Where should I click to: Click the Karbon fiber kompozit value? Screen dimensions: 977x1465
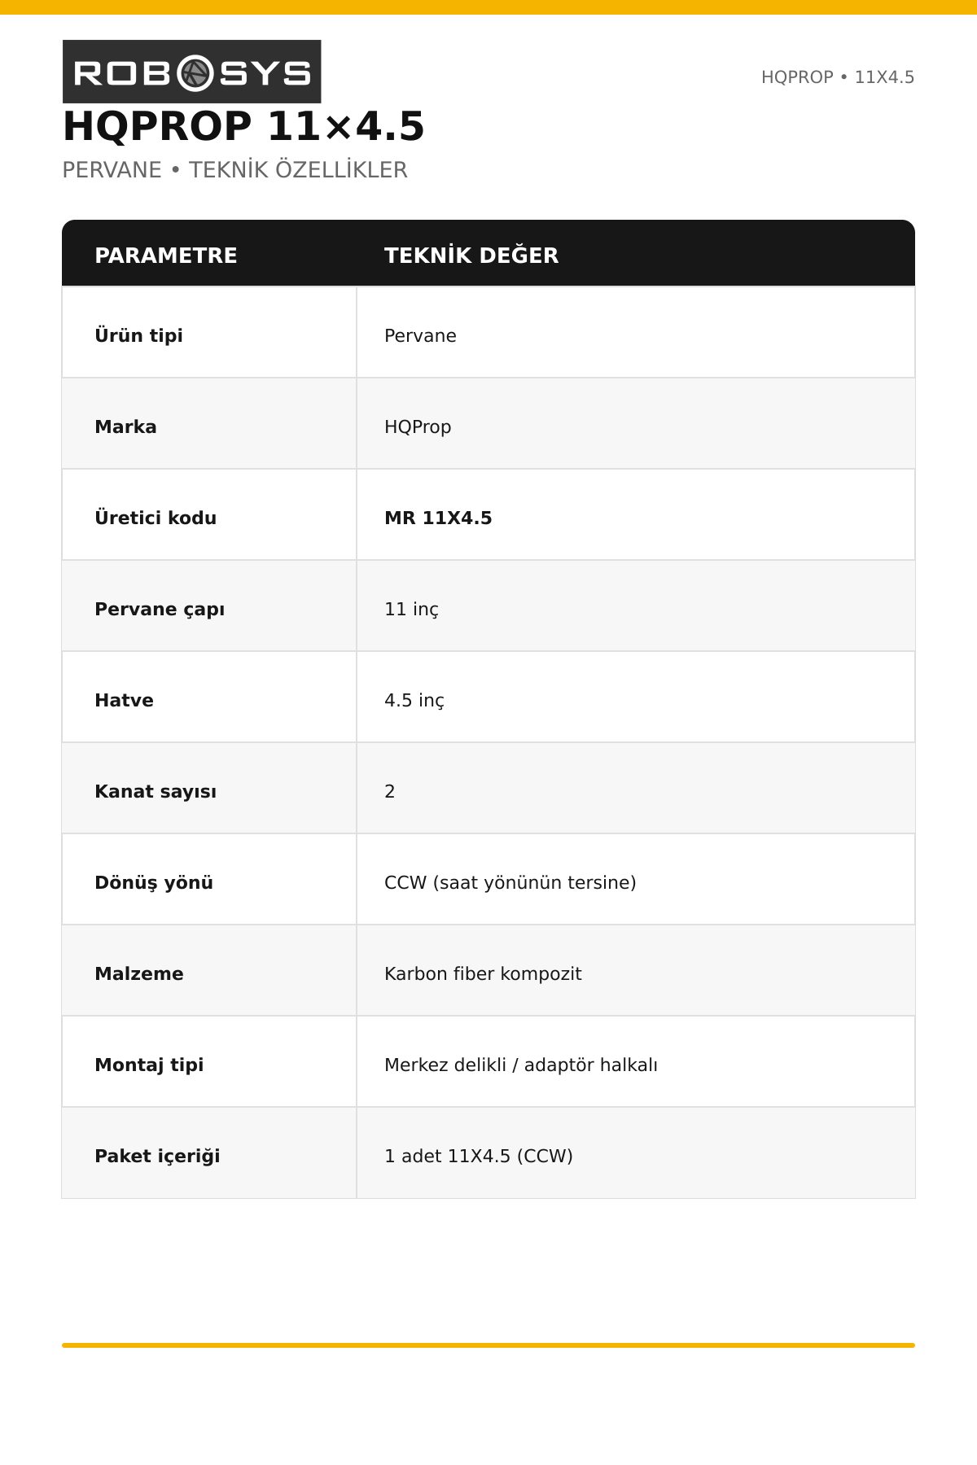[x=483, y=974]
